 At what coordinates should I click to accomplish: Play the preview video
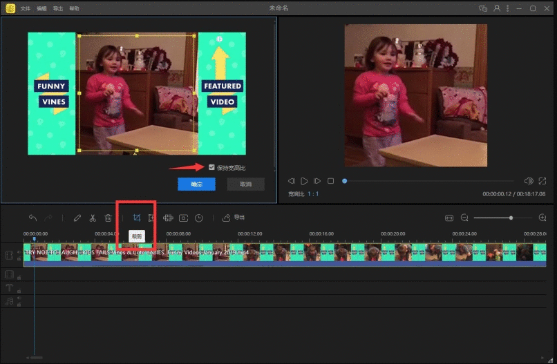(304, 181)
